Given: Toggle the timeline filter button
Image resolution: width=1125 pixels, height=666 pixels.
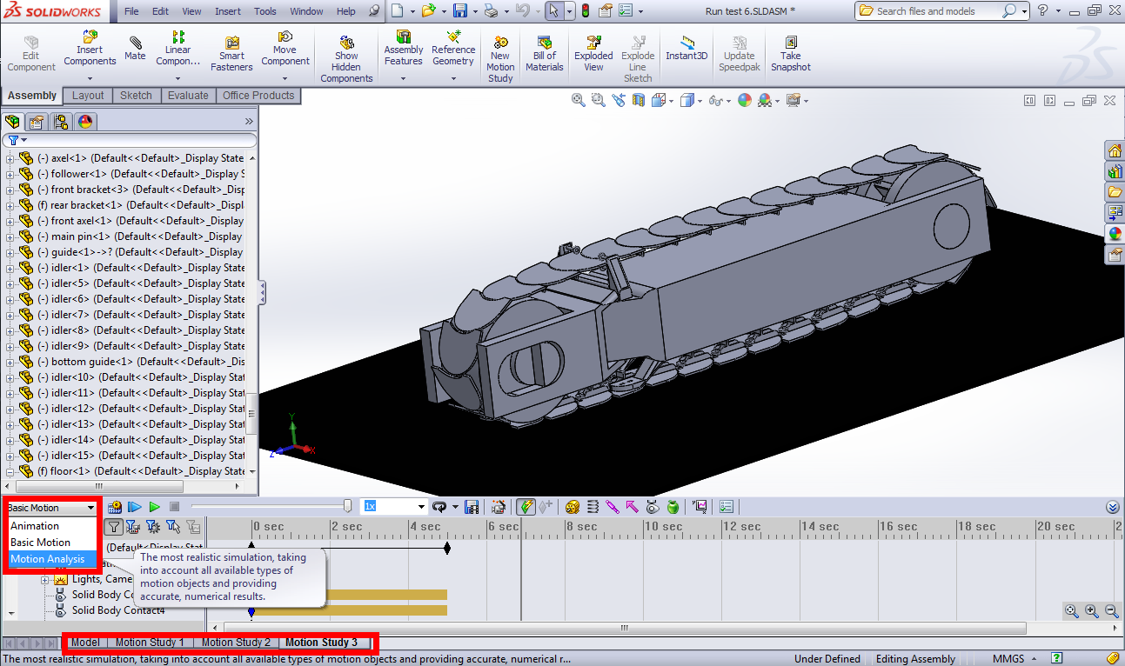Looking at the screenshot, I should (x=114, y=526).
